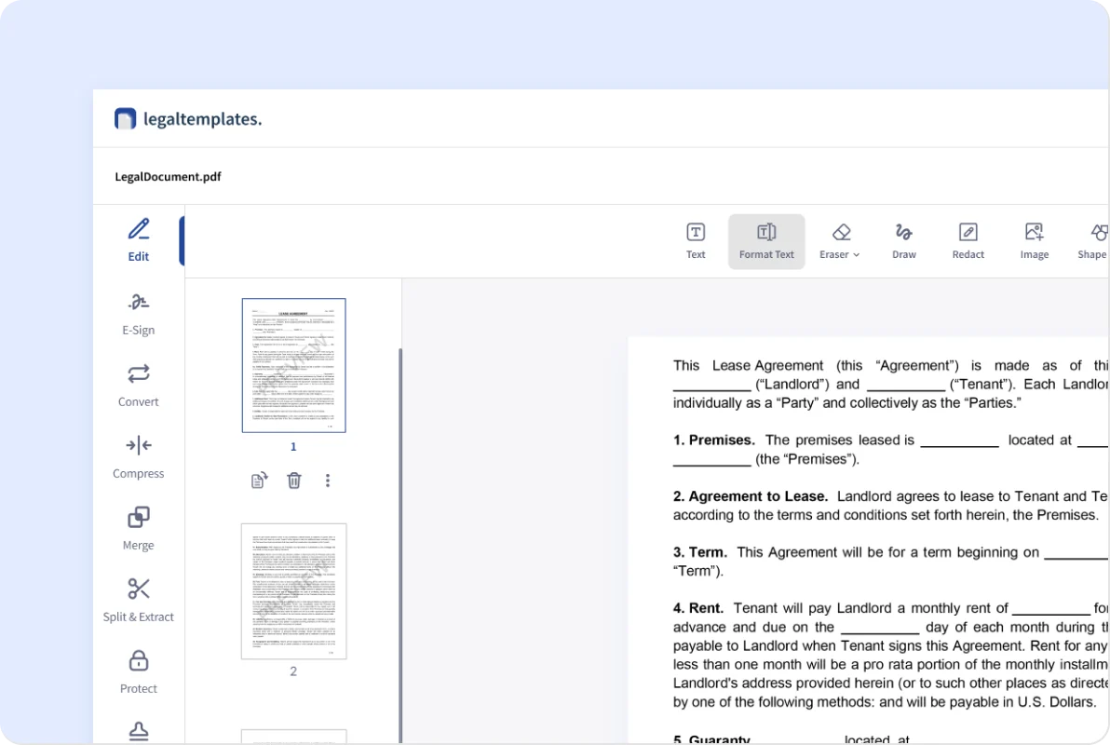The image size is (1110, 745).
Task: Select the Split & Extract tool
Action: (138, 601)
